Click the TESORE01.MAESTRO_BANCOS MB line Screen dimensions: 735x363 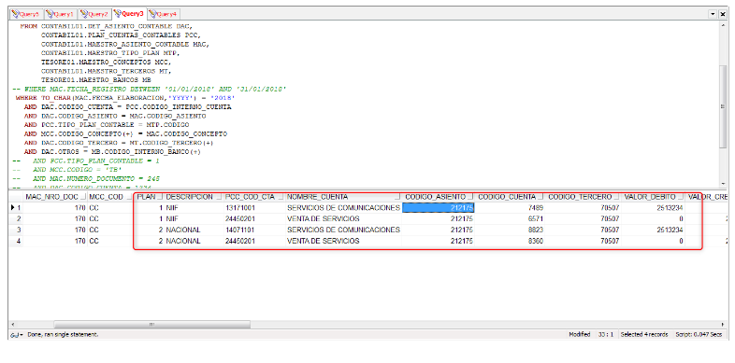95,80
